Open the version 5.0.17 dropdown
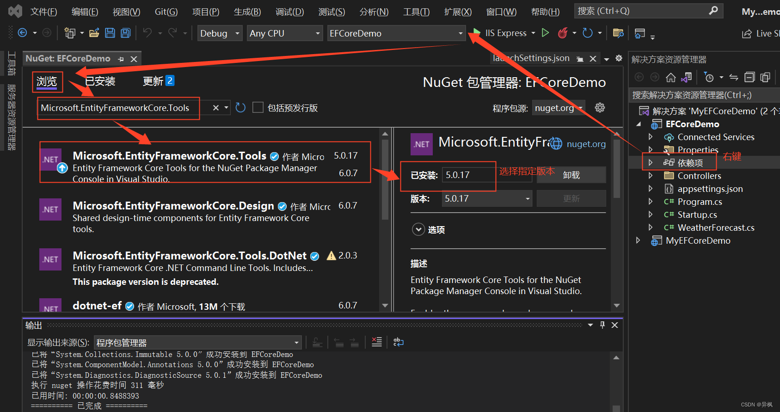 (487, 198)
